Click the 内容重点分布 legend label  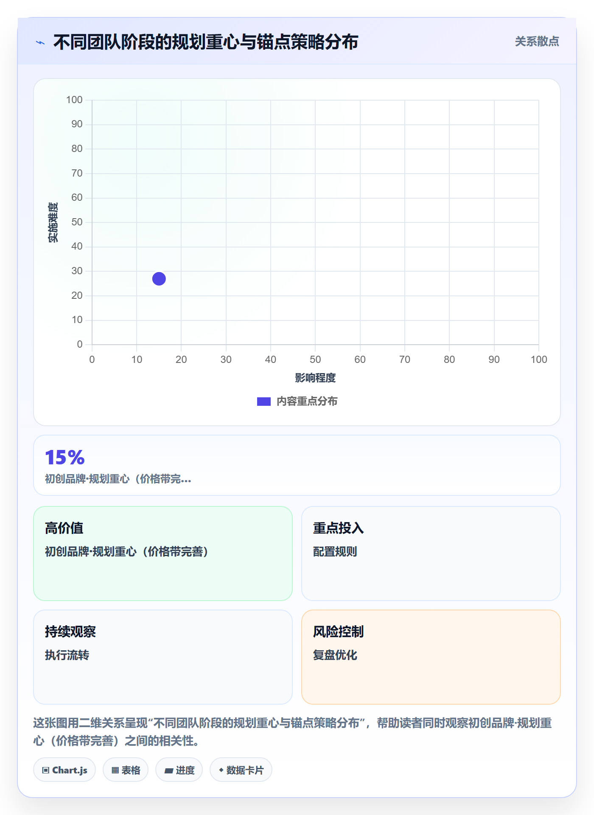coord(307,402)
